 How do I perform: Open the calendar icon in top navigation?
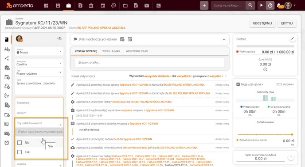[x=103, y=5]
